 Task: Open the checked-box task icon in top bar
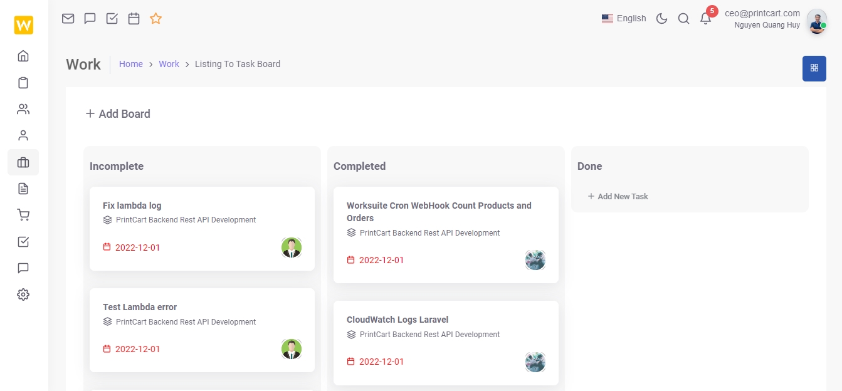click(112, 18)
